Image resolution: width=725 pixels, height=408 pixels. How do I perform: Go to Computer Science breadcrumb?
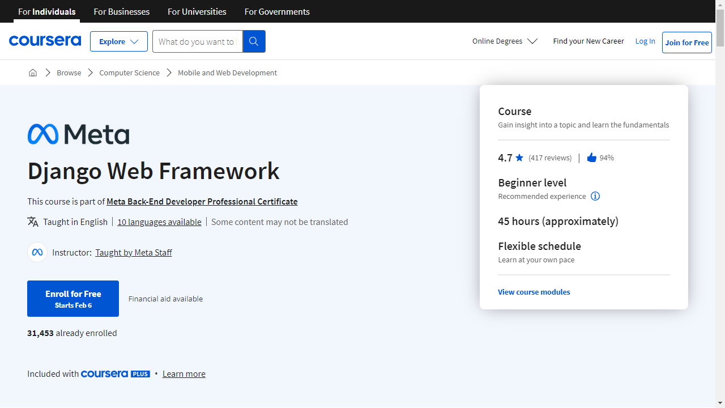129,73
